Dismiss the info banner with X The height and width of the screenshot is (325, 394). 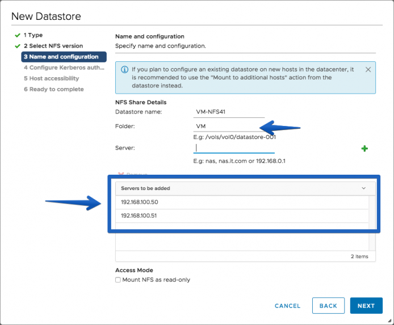pyautogui.click(x=368, y=70)
